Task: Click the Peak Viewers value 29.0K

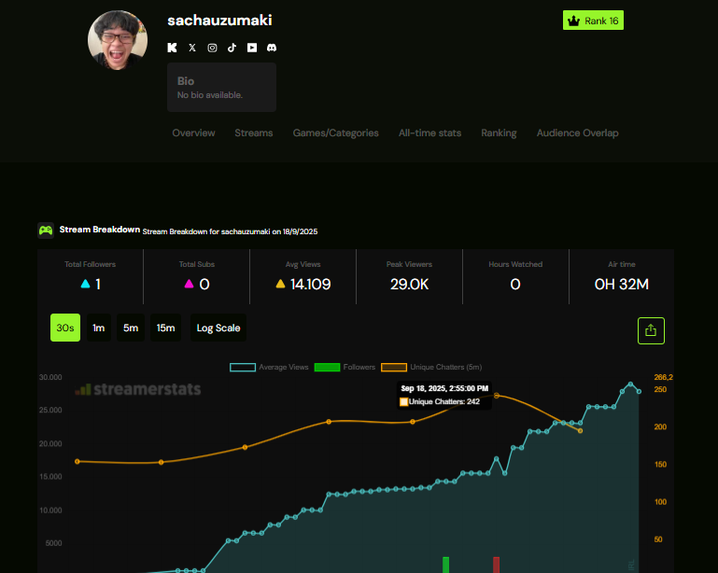Action: [x=409, y=285]
